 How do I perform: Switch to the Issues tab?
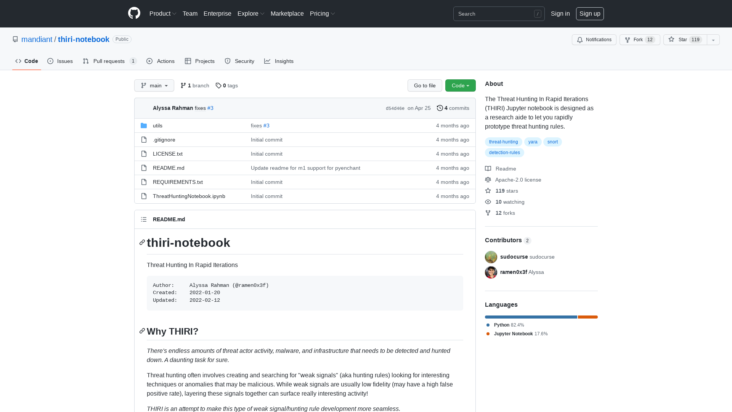tap(60, 61)
